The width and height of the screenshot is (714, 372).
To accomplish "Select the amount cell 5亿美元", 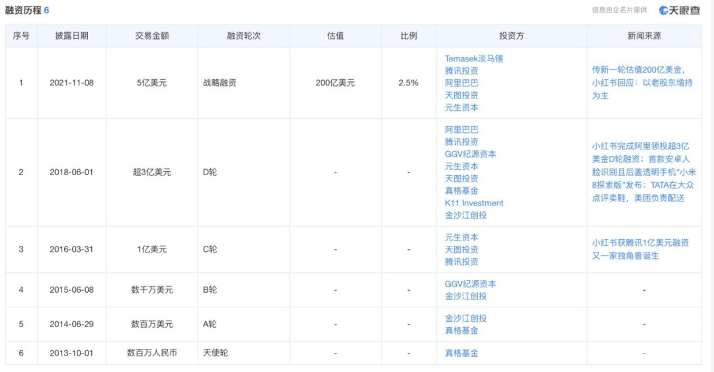I will 151,83.
